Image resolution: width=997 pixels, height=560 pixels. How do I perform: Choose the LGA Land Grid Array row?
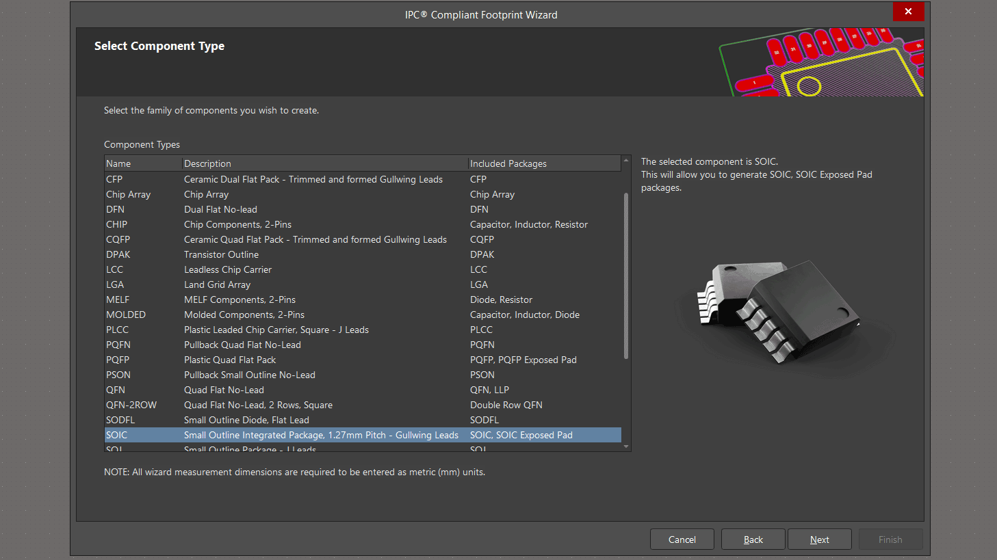[115, 284]
